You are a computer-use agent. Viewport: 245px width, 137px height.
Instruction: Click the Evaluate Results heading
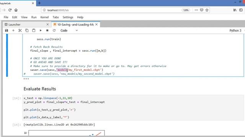pyautogui.click(x=40, y=89)
